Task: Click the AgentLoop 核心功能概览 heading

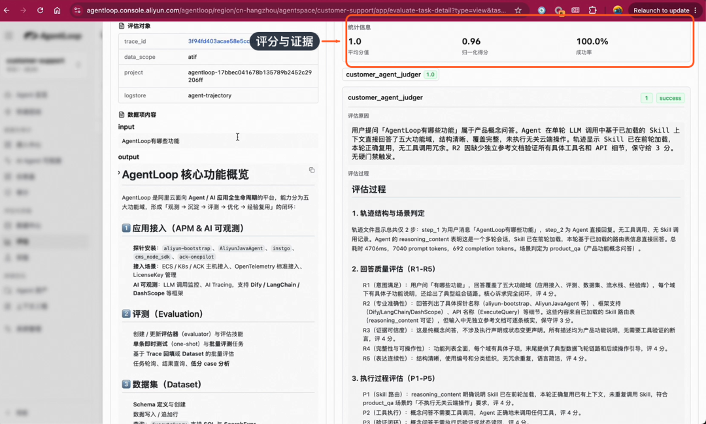Action: pyautogui.click(x=185, y=174)
